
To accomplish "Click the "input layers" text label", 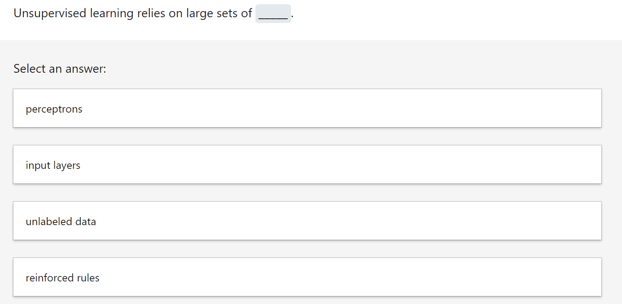I will pos(53,165).
